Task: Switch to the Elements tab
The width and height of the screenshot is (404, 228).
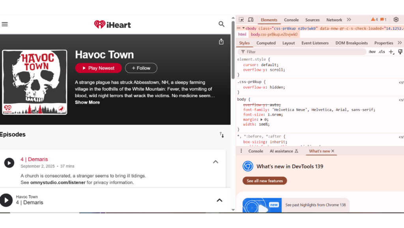Action: tap(269, 20)
